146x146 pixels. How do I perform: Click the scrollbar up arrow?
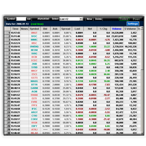(142, 28)
